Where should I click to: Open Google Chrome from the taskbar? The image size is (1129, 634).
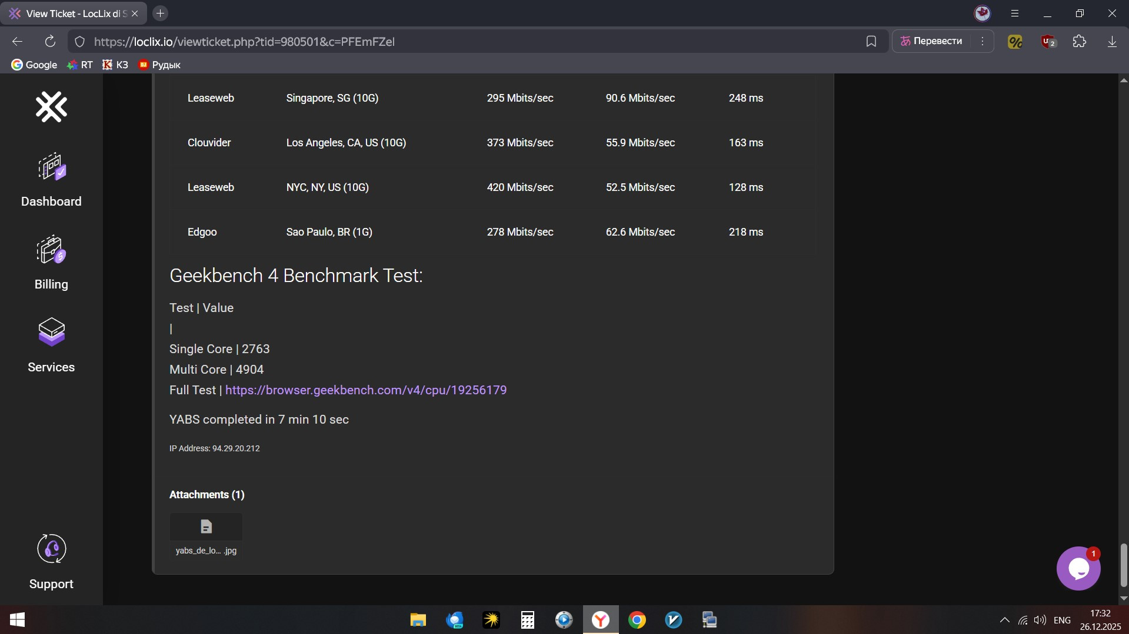[x=637, y=620]
